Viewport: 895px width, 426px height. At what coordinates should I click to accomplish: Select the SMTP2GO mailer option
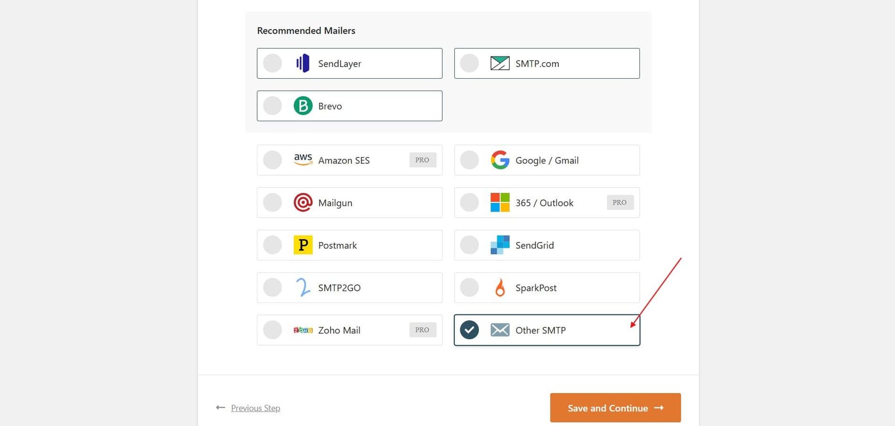coord(272,287)
